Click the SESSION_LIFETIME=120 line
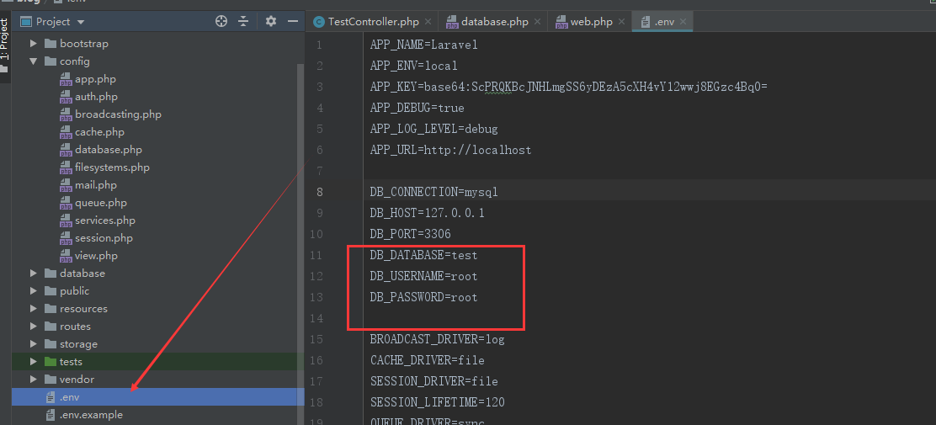Screen dimensions: 936x425 coord(438,403)
